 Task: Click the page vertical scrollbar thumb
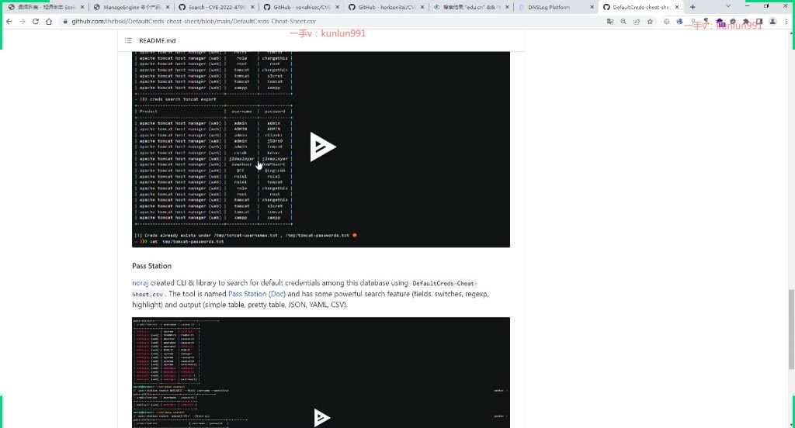click(x=791, y=330)
